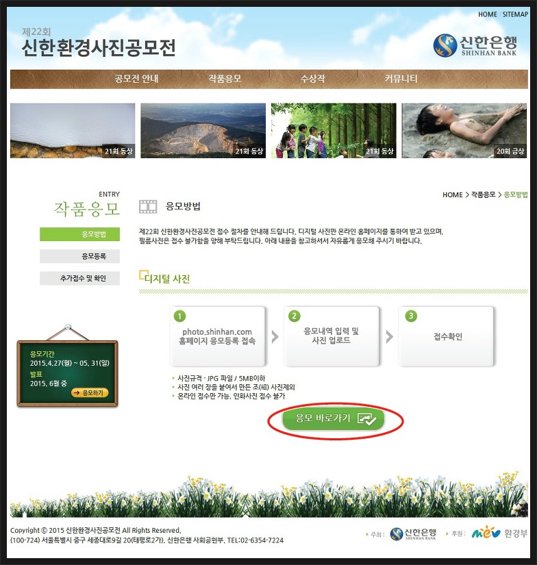Click the footer 환경부 mev logo
Image resolution: width=537 pixels, height=565 pixels.
499,533
